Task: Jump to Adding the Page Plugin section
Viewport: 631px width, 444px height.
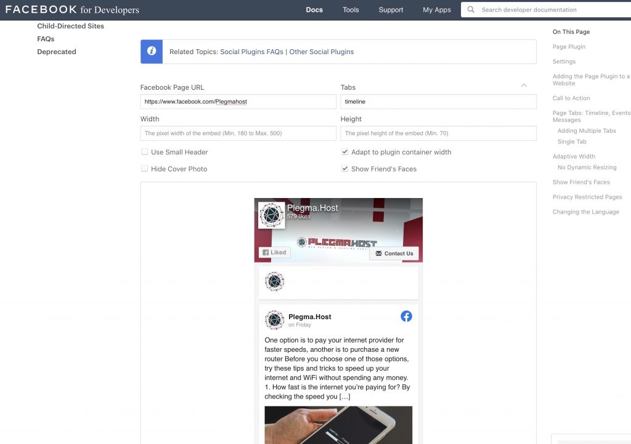Action: tap(591, 80)
